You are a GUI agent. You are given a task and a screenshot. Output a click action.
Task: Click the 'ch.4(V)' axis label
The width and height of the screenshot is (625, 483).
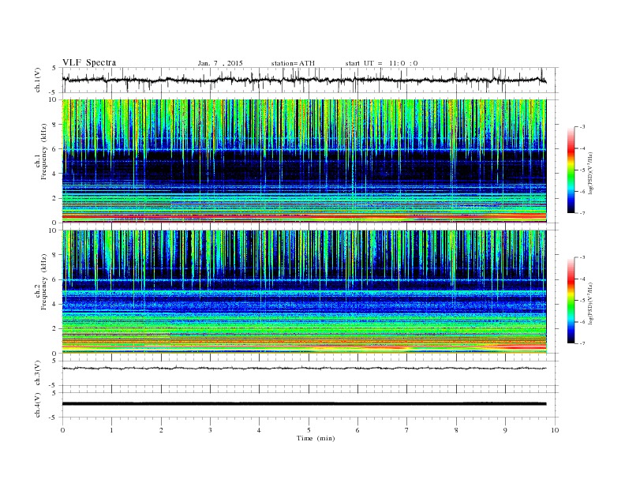pos(38,405)
